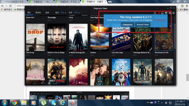Open the Frozen movie poster

(121, 72)
